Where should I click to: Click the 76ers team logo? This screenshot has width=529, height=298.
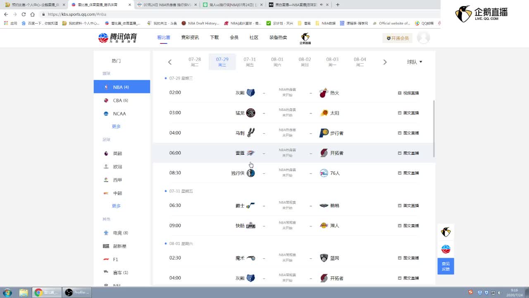324,173
